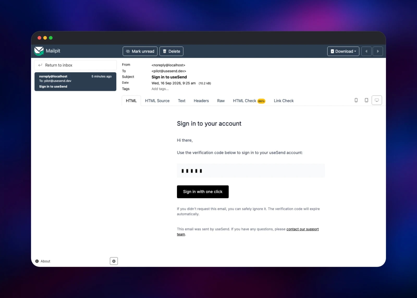
Task: Open settings via the gear icon
Action: click(114, 261)
